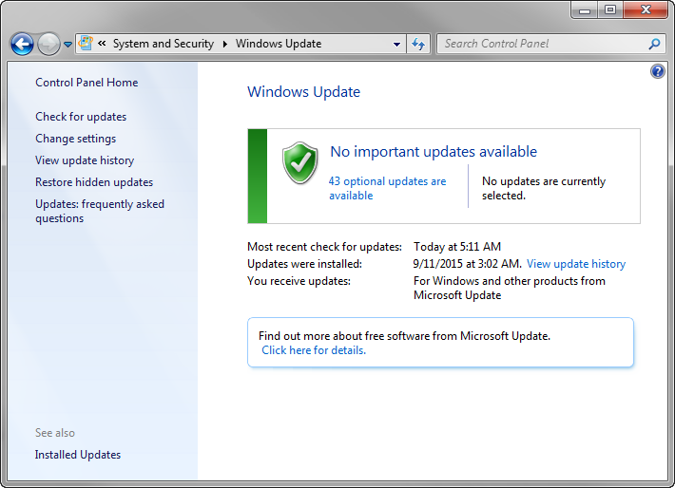Maximize the Windows Update window

tap(610, 9)
